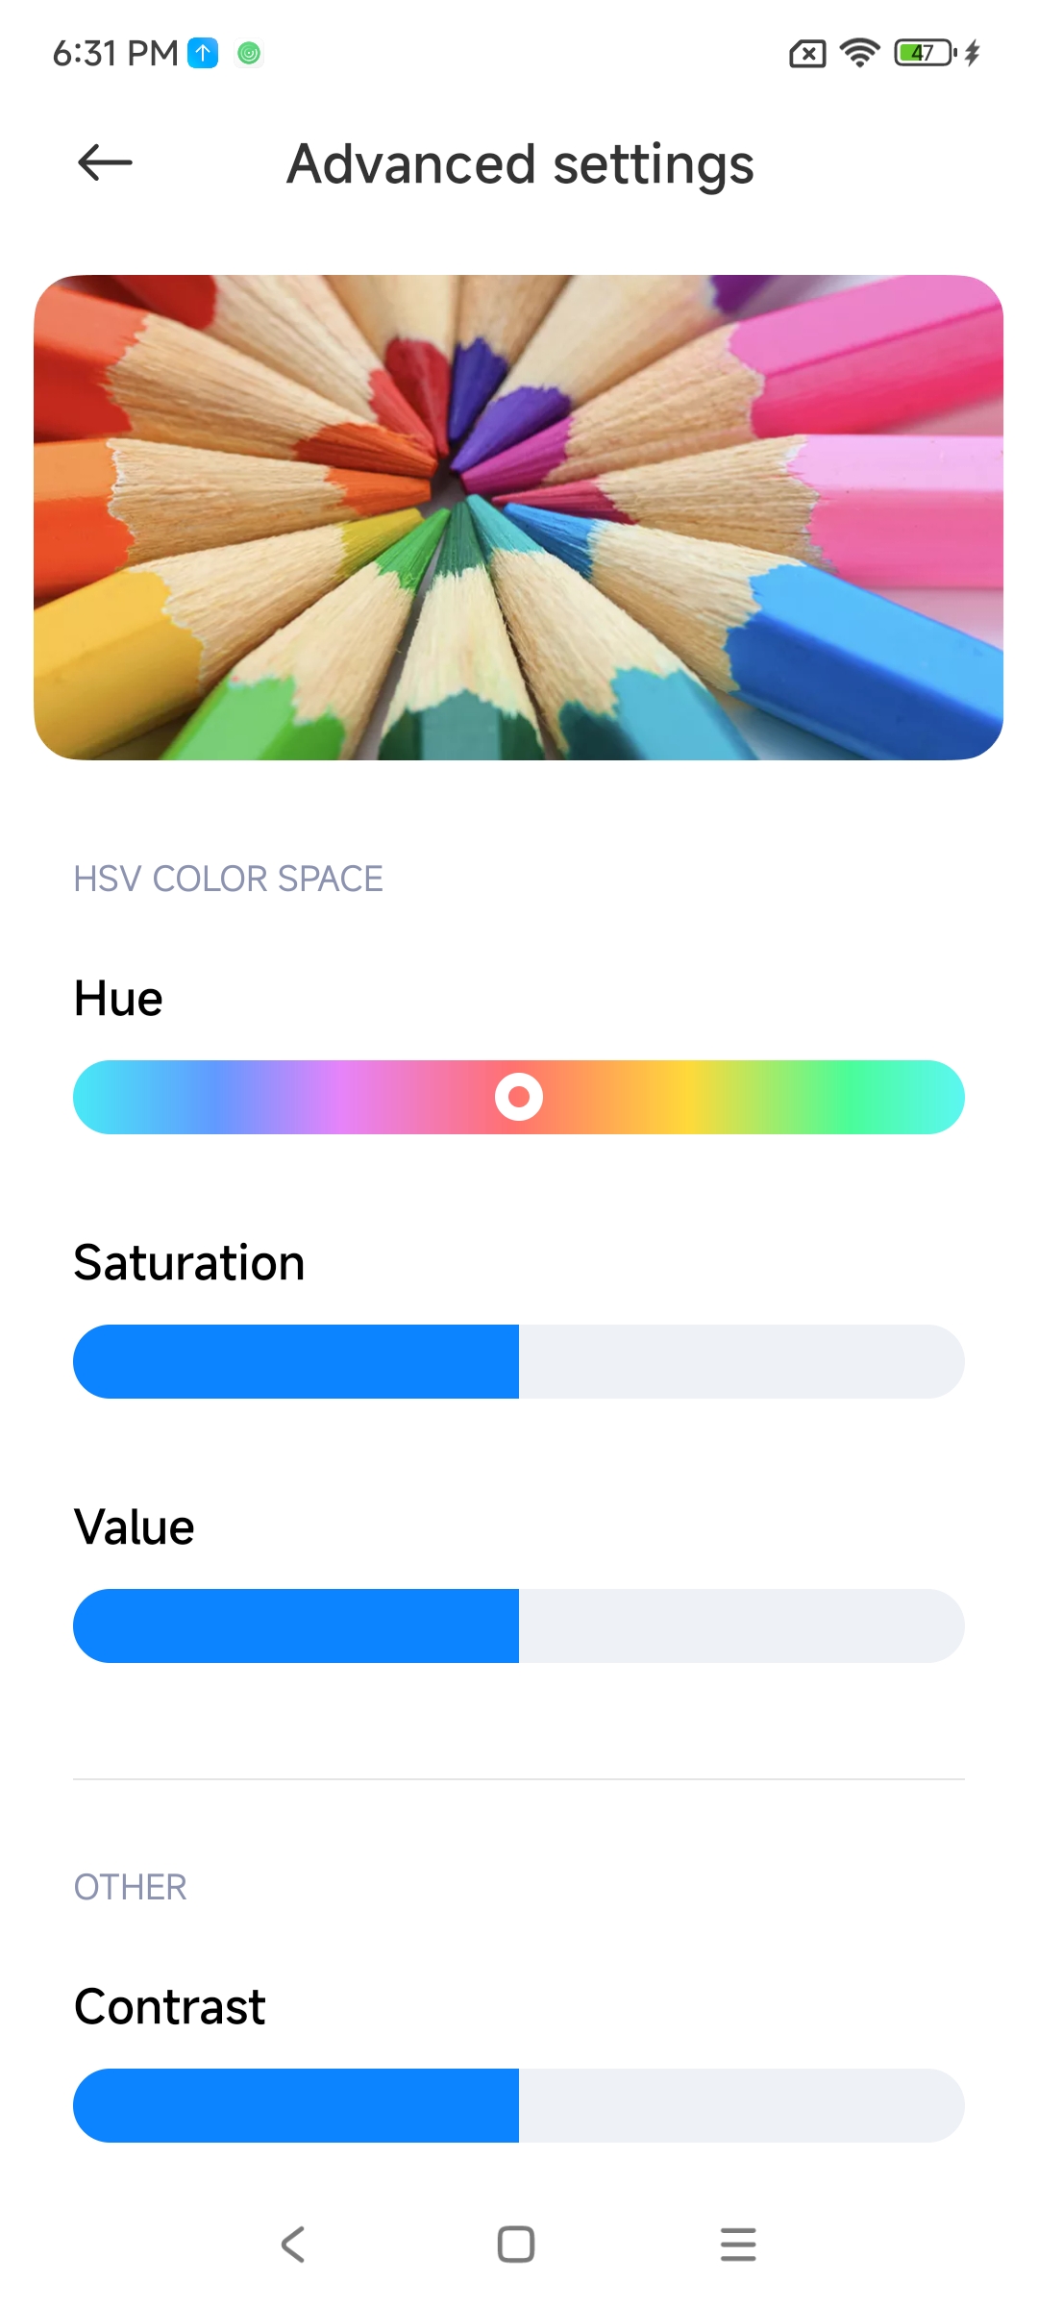Tap the Advanced settings page title
This screenshot has width=1038, height=2307.
tap(520, 163)
